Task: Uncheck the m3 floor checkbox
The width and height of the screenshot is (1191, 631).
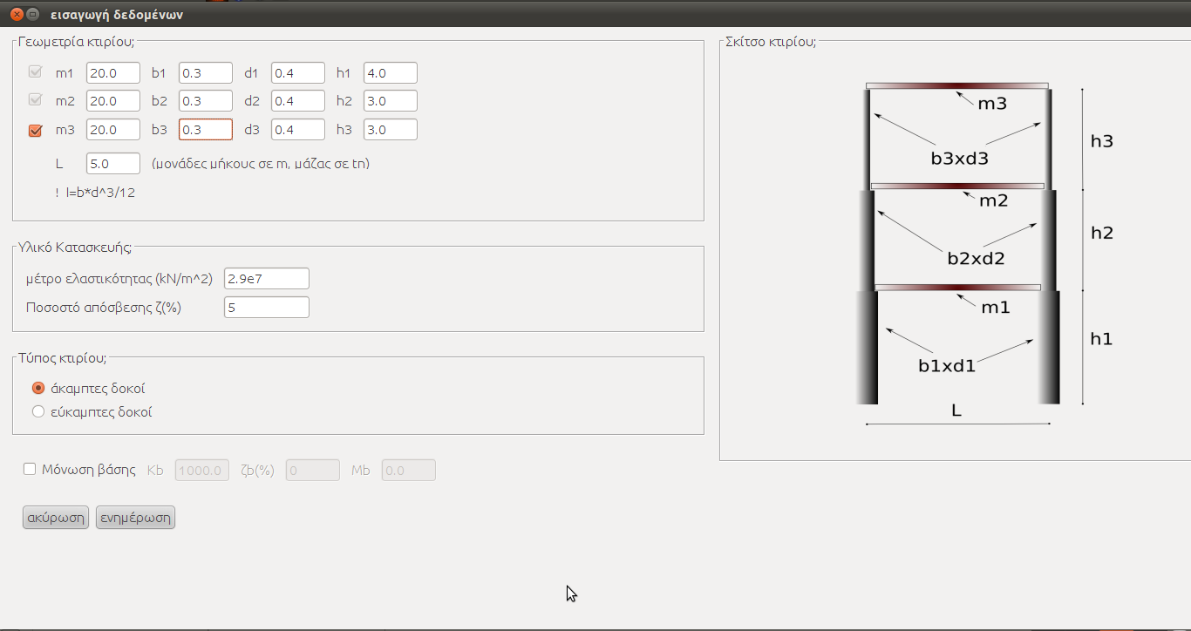Action: click(x=36, y=130)
